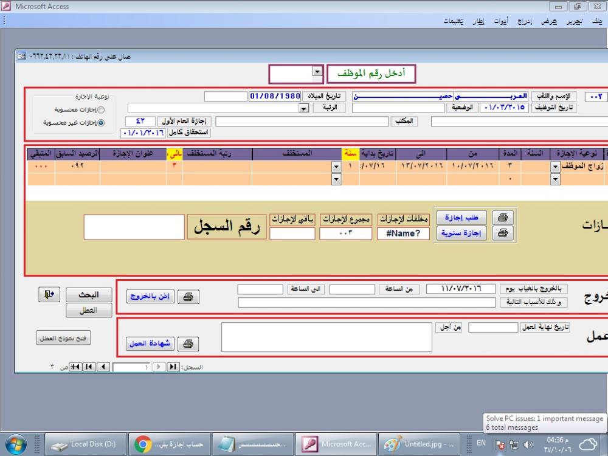
Task: Expand the الرتبة dropdown arrow
Action: (x=303, y=109)
